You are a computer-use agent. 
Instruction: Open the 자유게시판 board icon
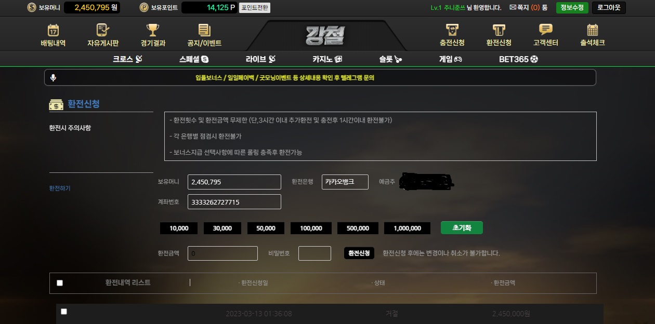click(x=103, y=30)
